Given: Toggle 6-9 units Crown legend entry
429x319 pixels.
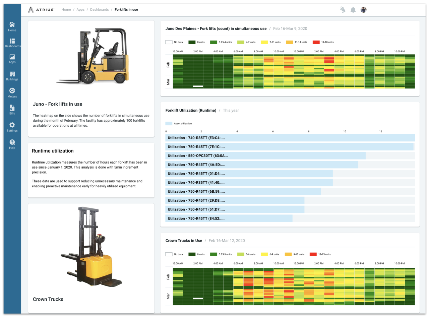Looking at the screenshot, I should tap(270, 254).
